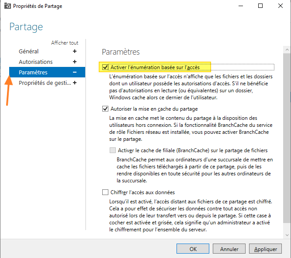Screen dimensions: 291x258
Task: Click the Annuler button
Action: coord(229,249)
